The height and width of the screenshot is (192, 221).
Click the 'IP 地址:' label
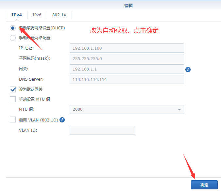pos(26,48)
